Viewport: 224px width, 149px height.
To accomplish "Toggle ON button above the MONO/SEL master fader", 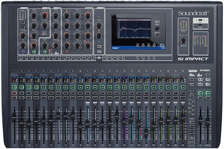I will pos(208,93).
